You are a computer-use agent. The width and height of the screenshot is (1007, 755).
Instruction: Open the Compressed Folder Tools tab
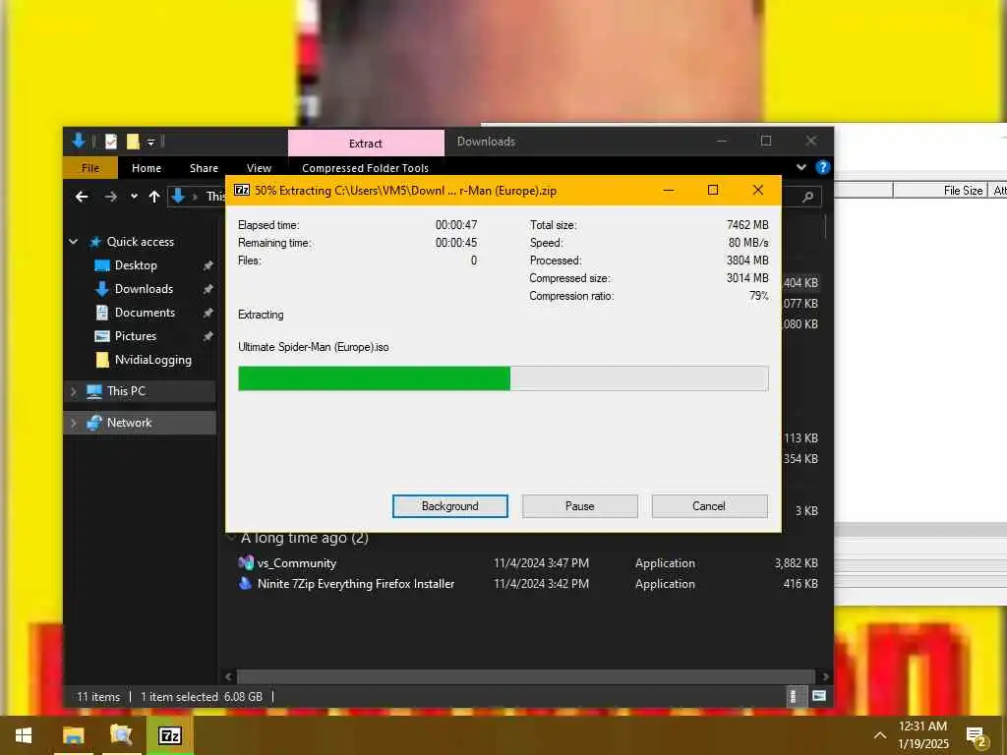pyautogui.click(x=365, y=168)
